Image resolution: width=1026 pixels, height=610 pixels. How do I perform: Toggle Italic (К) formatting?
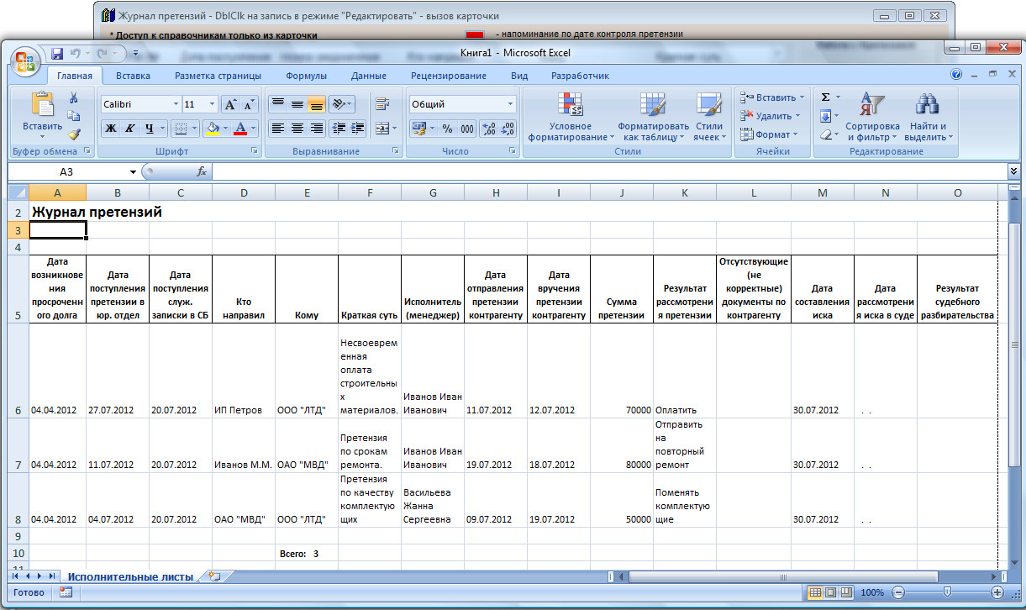(x=129, y=129)
